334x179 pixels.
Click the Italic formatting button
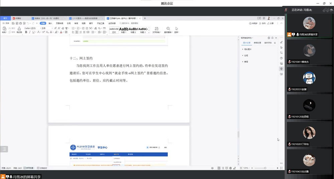point(30,32)
